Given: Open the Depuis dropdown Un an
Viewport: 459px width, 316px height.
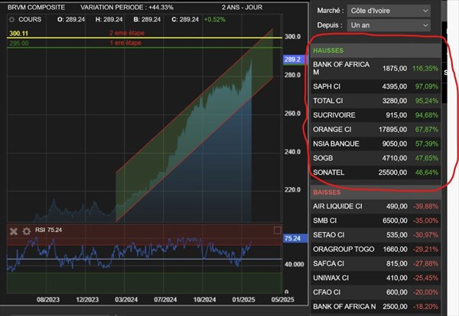Looking at the screenshot, I should pyautogui.click(x=389, y=25).
